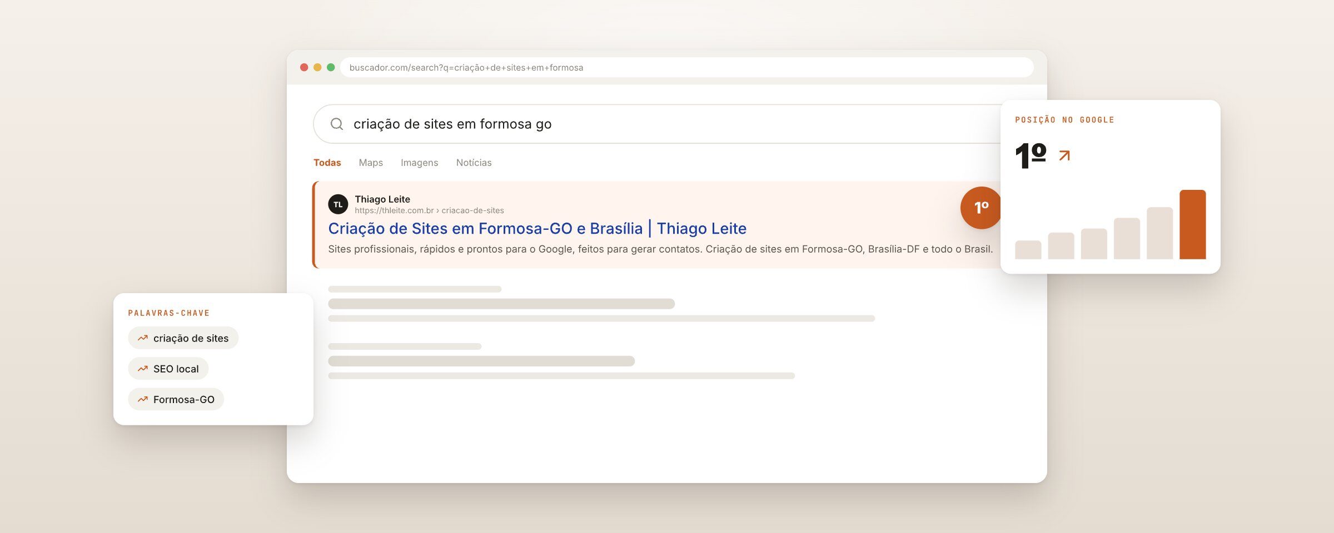The width and height of the screenshot is (1334, 533).
Task: Select the Todas tab
Action: (x=327, y=163)
